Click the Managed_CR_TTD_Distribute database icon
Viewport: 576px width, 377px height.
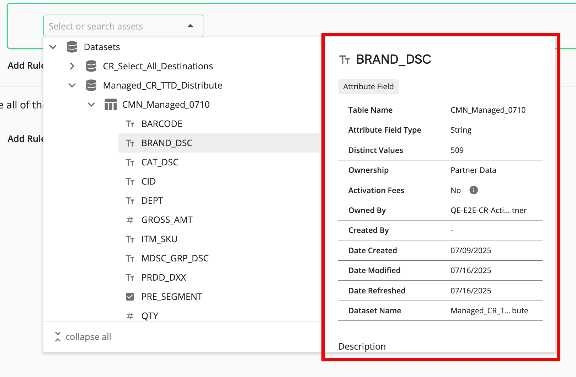tap(91, 85)
